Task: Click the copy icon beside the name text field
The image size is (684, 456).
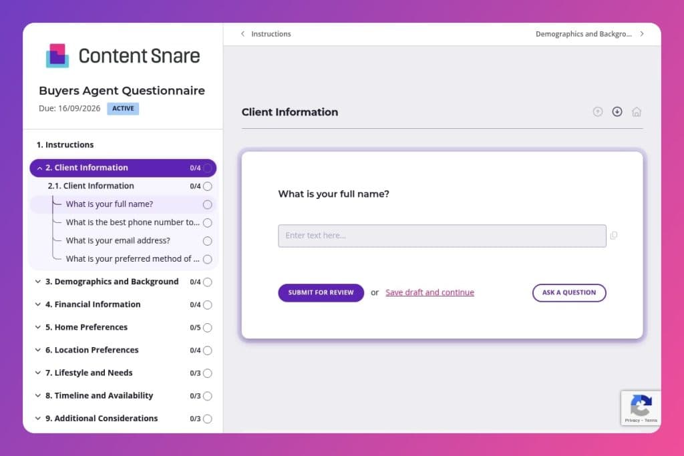Action: tap(614, 235)
